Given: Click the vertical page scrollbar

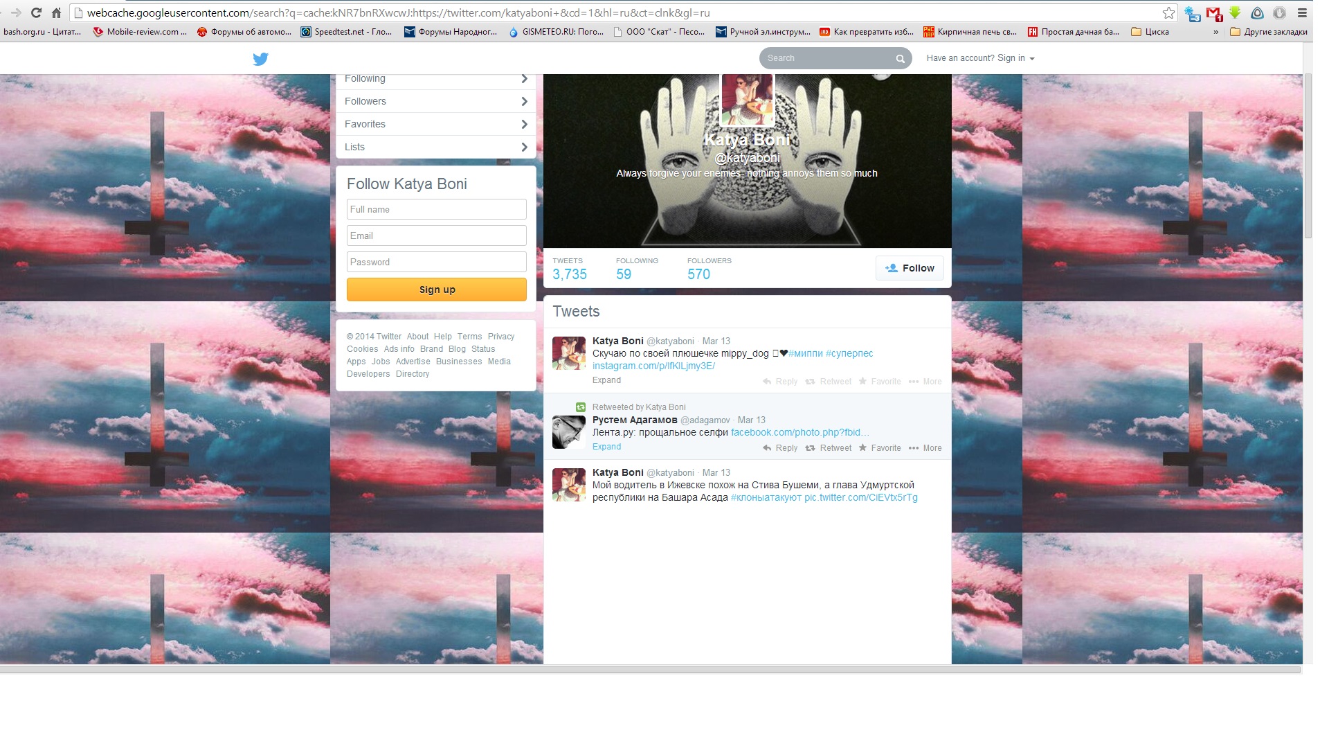Looking at the screenshot, I should tap(1308, 156).
